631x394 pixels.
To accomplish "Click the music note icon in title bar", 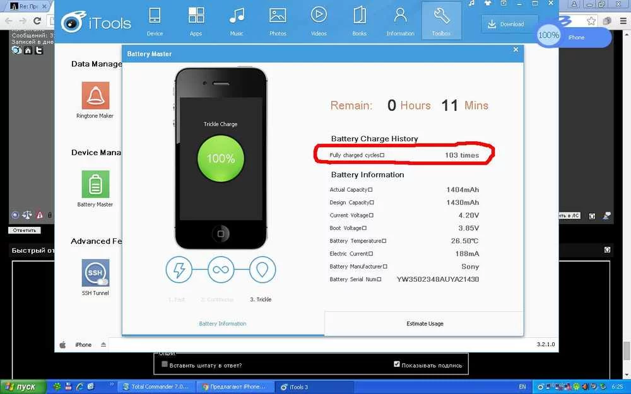I will [471, 3].
